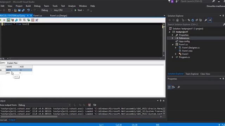225x126 pixels.
Task: Select Form1.resx in Solution Explorer
Action: point(187,51)
